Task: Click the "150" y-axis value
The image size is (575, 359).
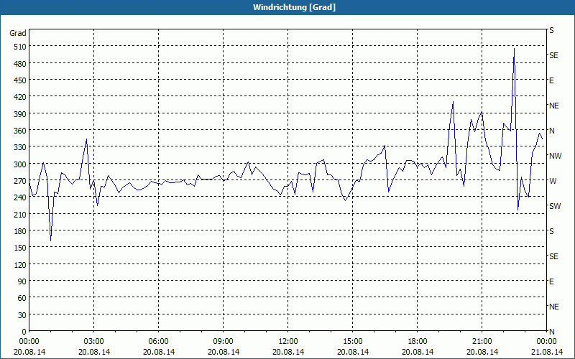Action: (x=20, y=248)
